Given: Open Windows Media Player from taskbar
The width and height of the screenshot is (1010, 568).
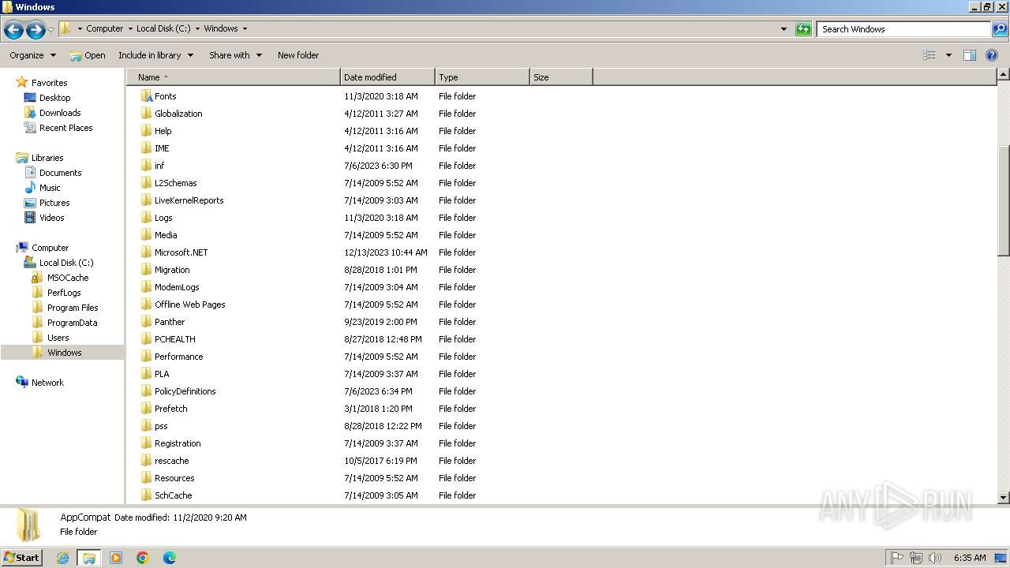Looking at the screenshot, I should 116,558.
